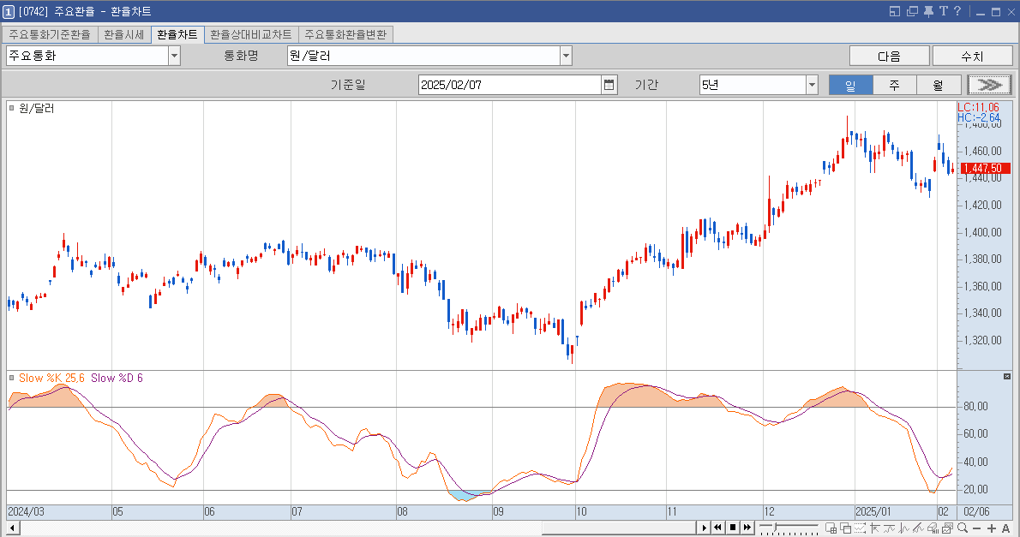Click the 수치 button

[973, 56]
